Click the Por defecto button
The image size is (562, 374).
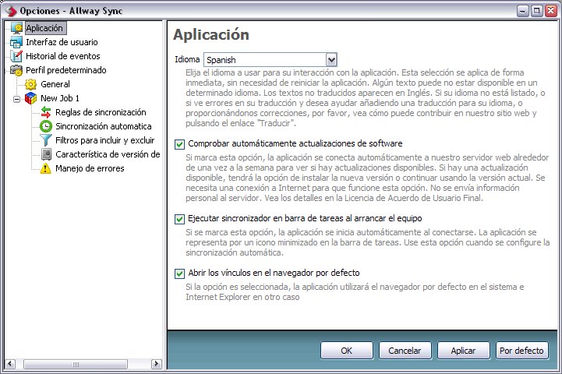[522, 351]
